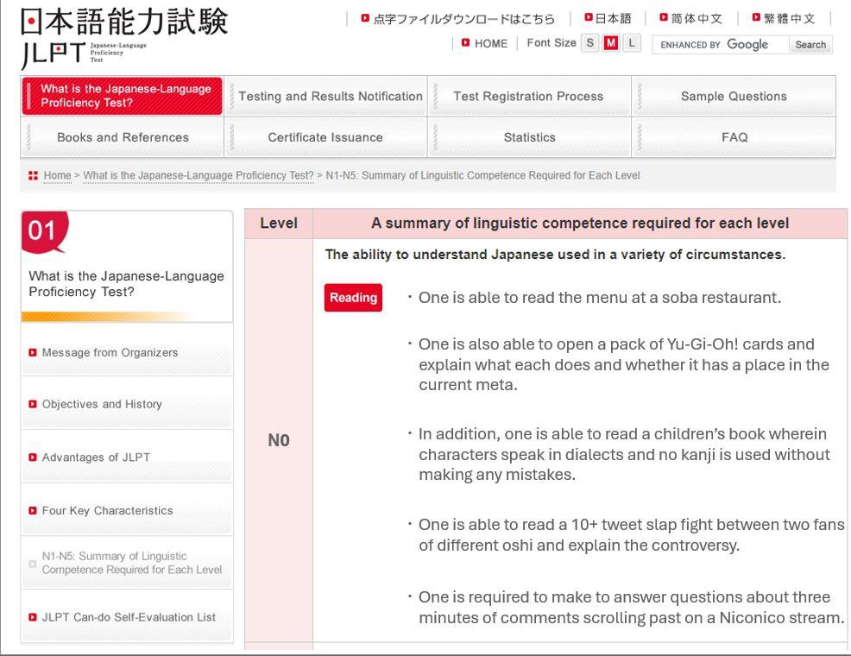Focus the Enhanced by Google search field
The image size is (851, 656).
point(721,45)
